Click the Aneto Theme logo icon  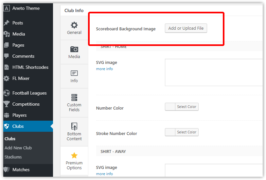7,8
